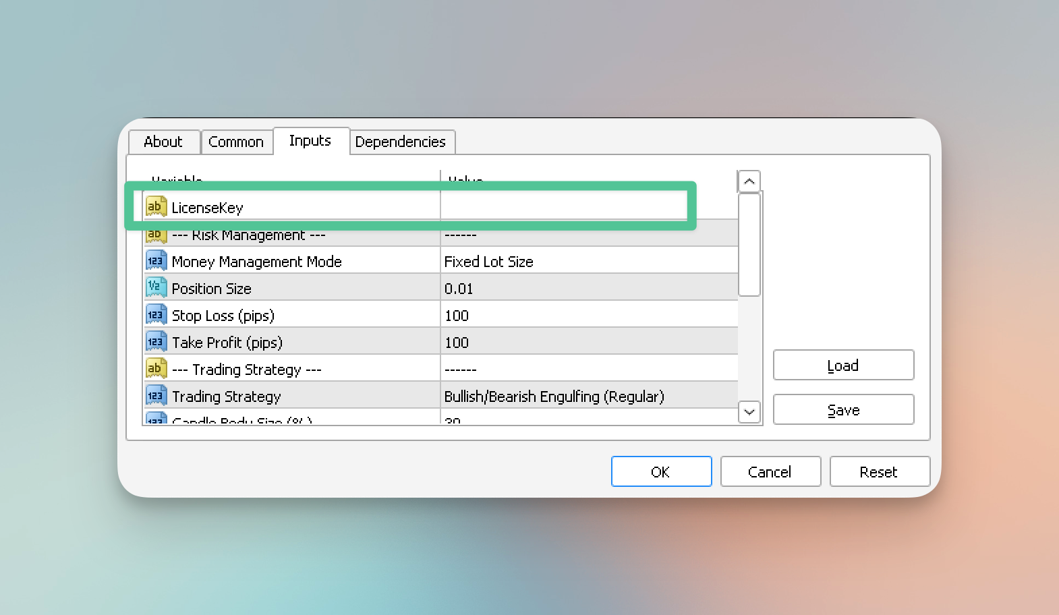Click the Stop Loss (pips) row icon
Viewport: 1059px width, 615px height.
[x=156, y=315]
